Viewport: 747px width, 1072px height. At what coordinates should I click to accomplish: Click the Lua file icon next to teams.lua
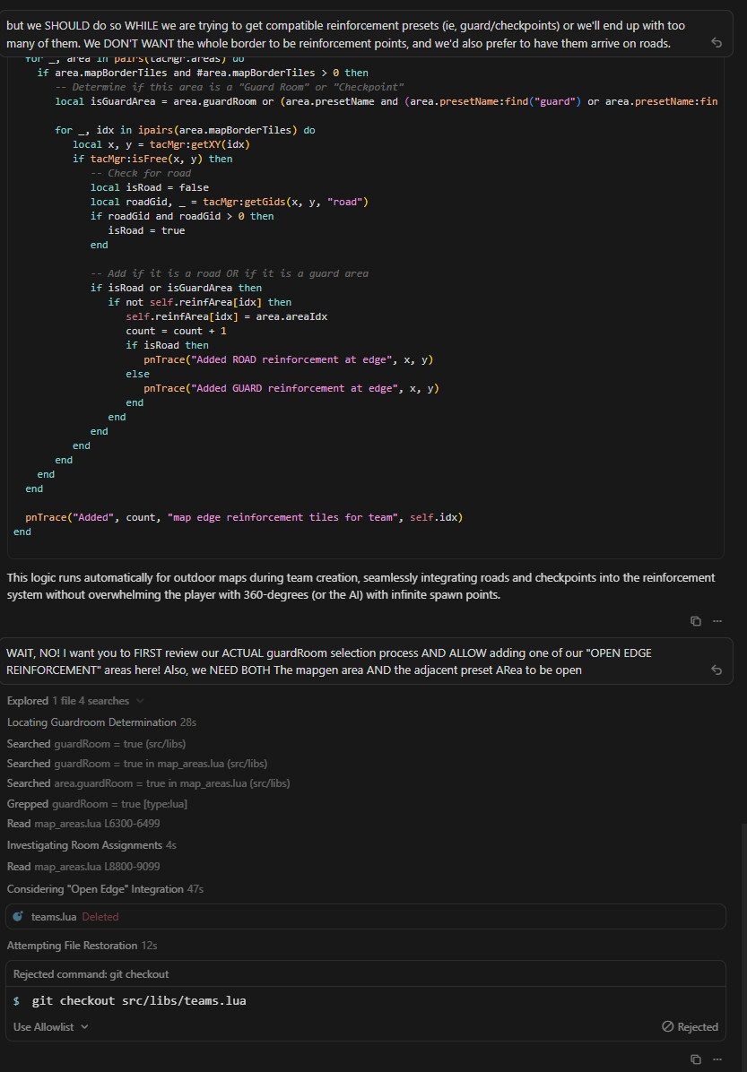click(x=18, y=916)
